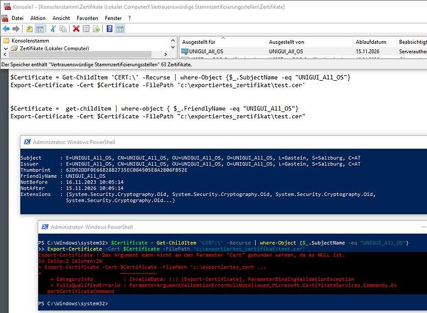Open the Fenster menu
The height and width of the screenshot is (313, 427).
tap(113, 18)
